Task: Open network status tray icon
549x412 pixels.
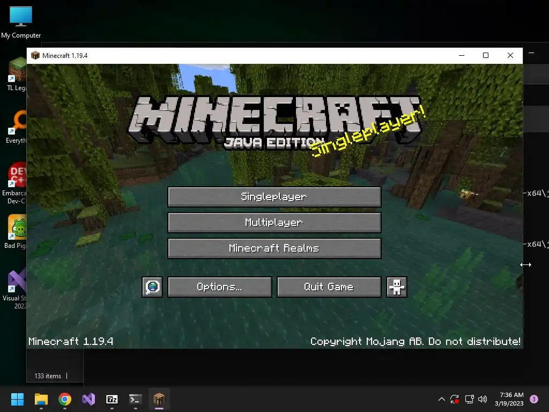Action: point(469,399)
